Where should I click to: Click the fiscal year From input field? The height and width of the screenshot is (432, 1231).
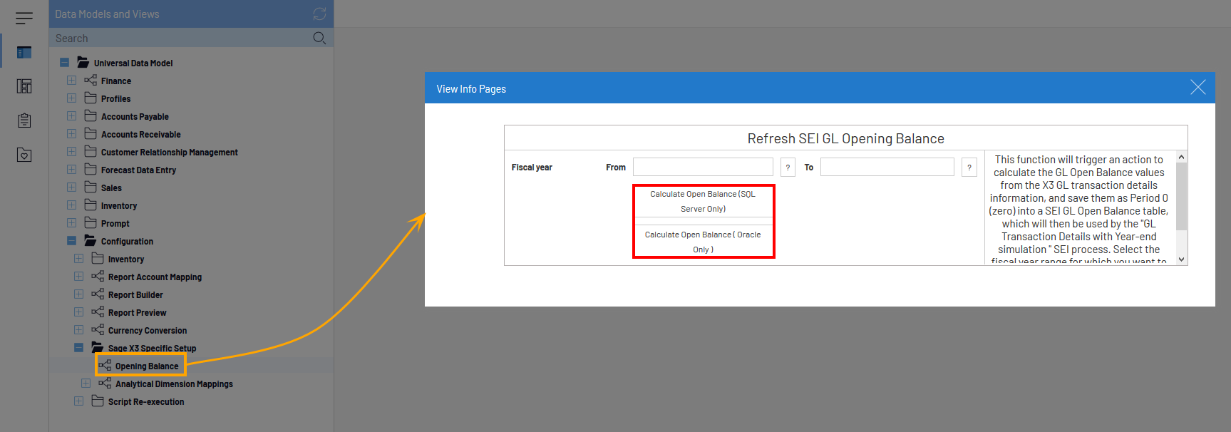[703, 167]
